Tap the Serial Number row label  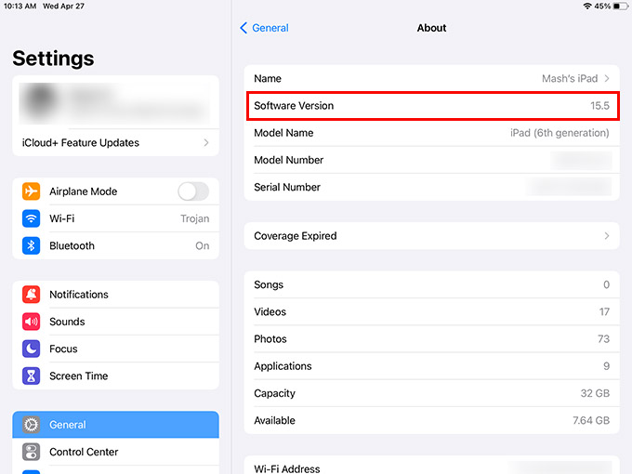287,187
